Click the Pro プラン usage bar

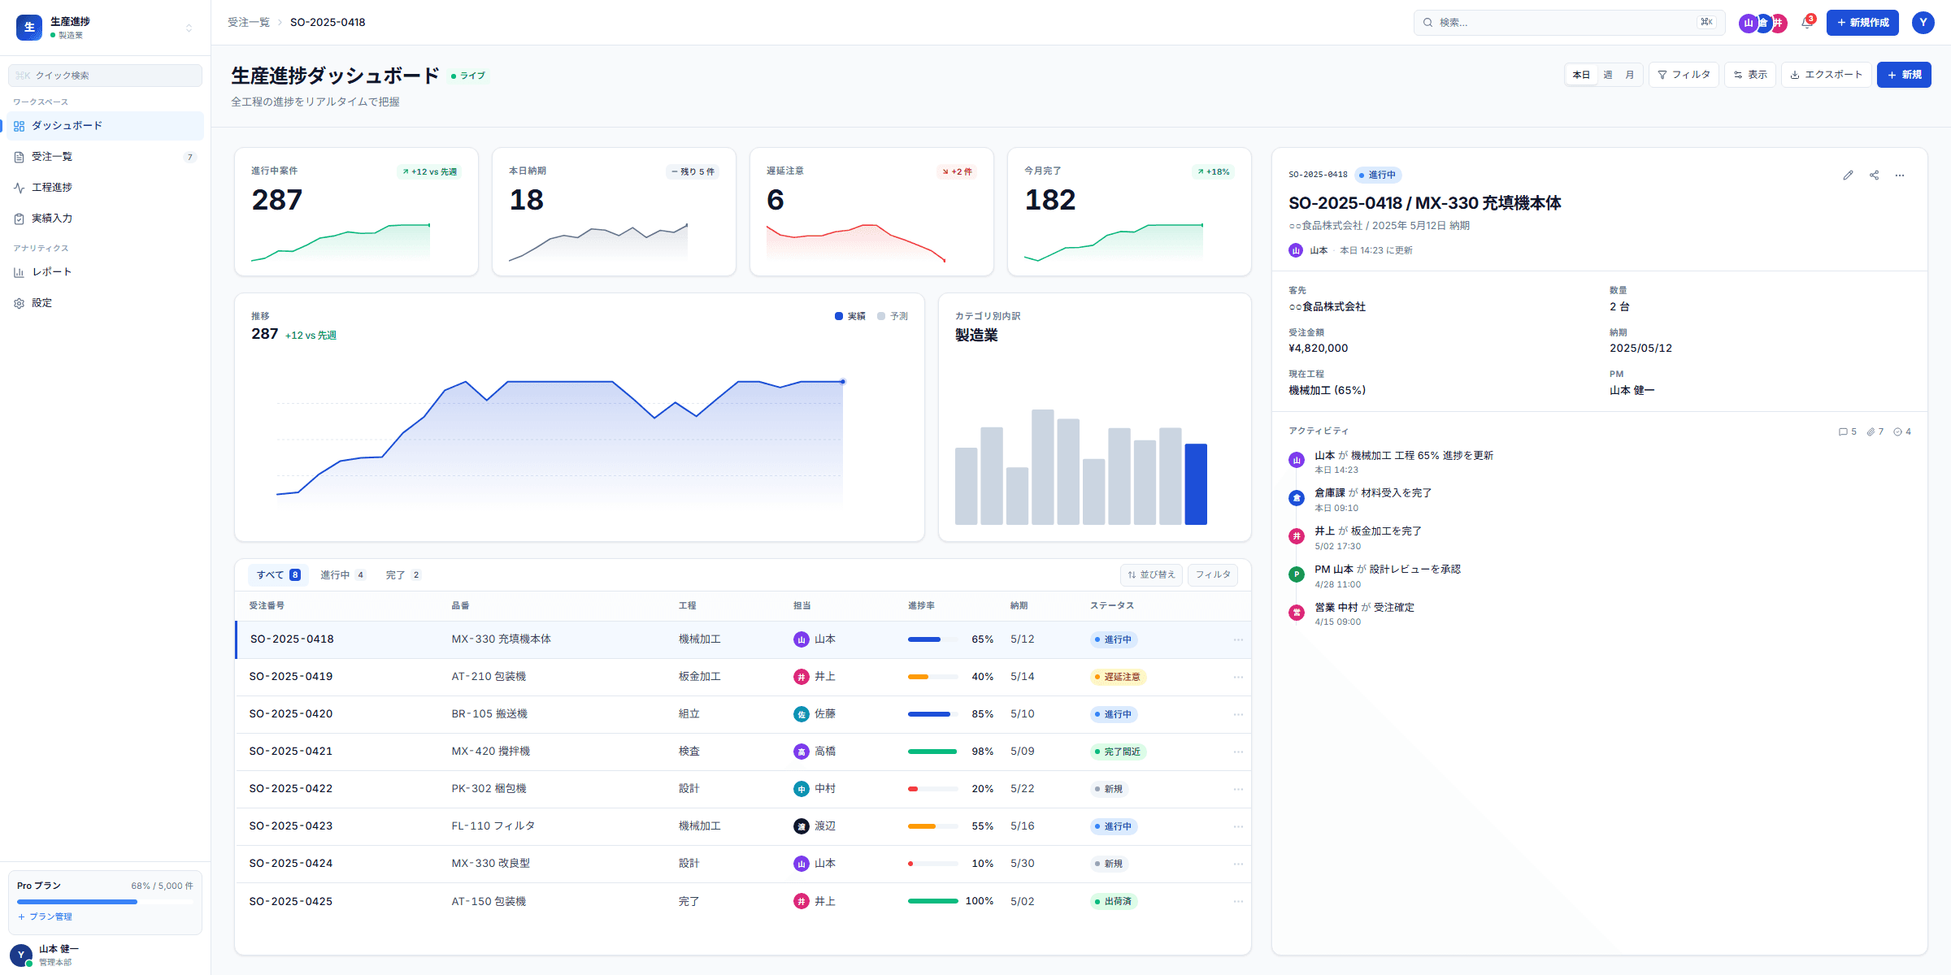[105, 902]
